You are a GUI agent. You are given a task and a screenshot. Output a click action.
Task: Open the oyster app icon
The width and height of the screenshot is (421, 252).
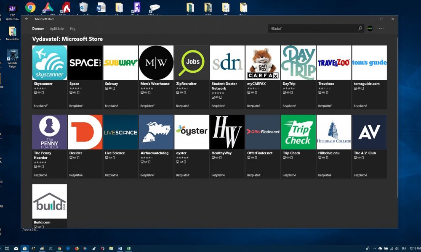click(192, 132)
